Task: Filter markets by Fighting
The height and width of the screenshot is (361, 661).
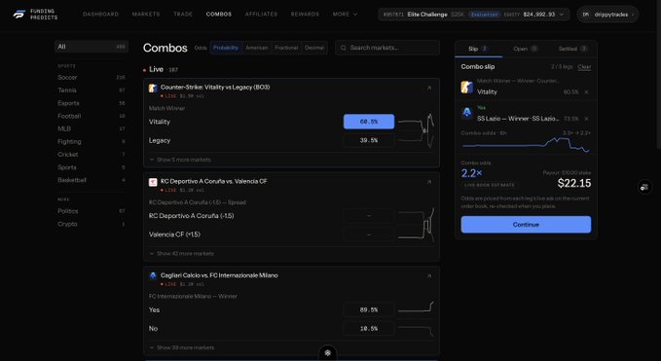Action: tap(92, 141)
